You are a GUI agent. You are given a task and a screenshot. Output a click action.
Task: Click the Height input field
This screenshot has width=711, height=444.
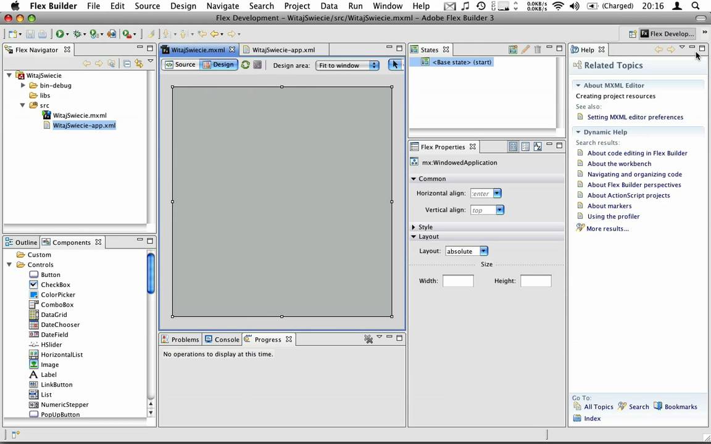536,281
